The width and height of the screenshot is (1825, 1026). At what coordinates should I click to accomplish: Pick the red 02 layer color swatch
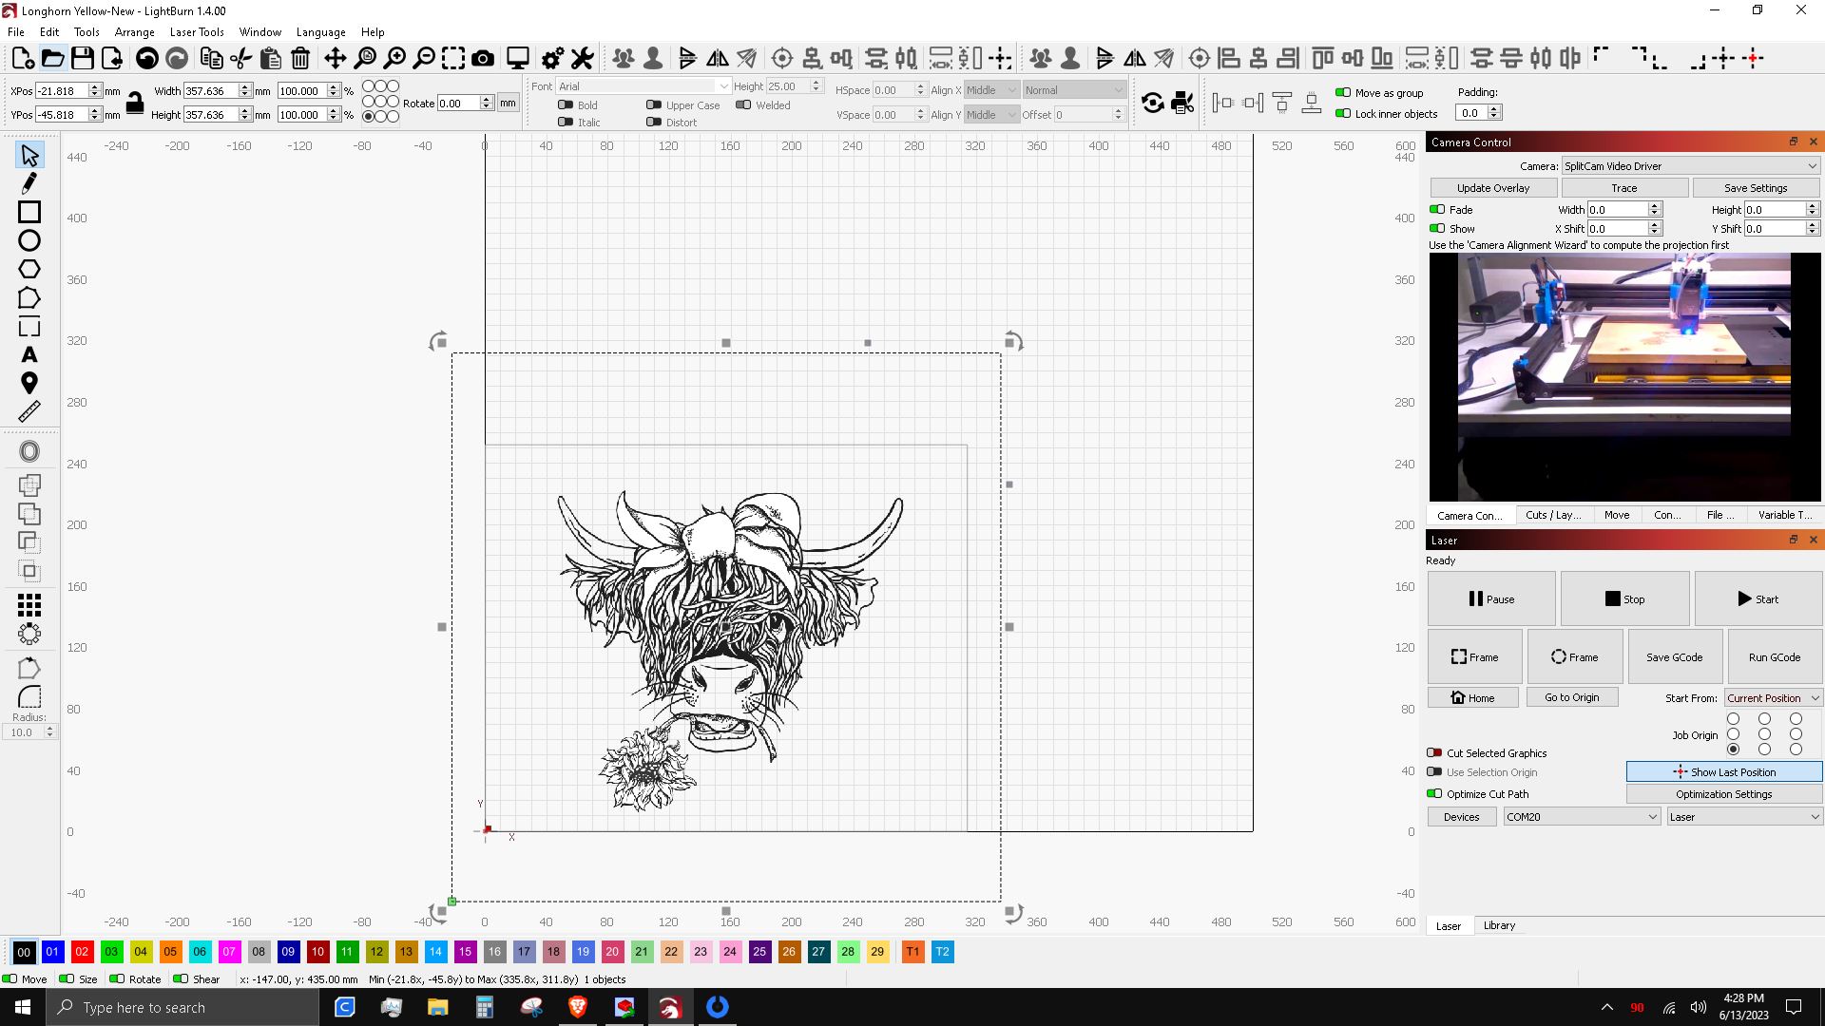(x=82, y=951)
